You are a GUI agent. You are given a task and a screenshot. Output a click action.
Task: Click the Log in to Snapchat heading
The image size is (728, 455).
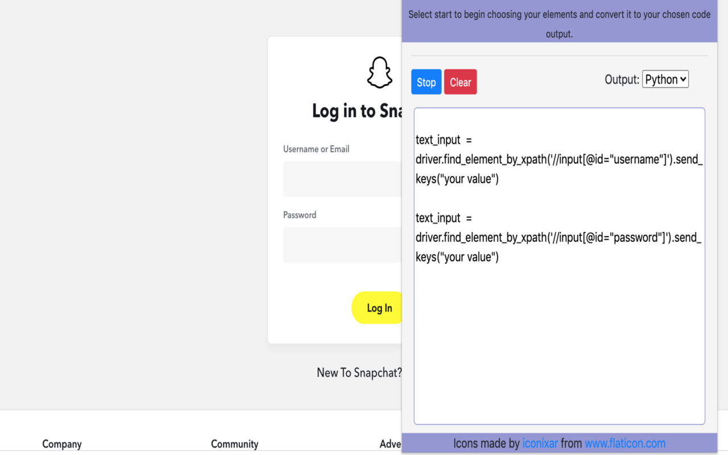357,111
